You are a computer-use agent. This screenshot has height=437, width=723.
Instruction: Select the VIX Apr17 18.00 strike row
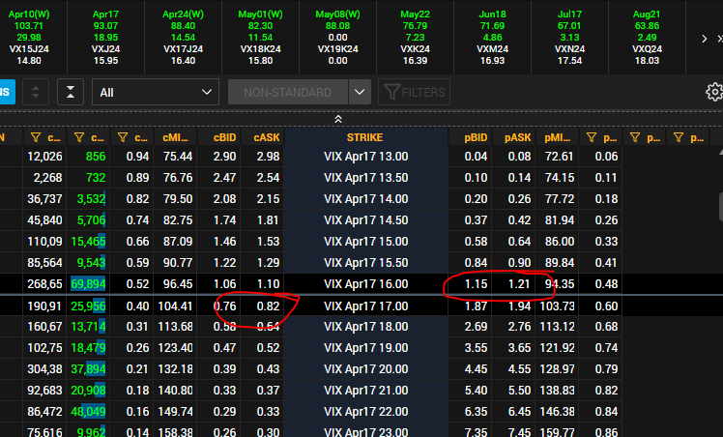coord(366,327)
